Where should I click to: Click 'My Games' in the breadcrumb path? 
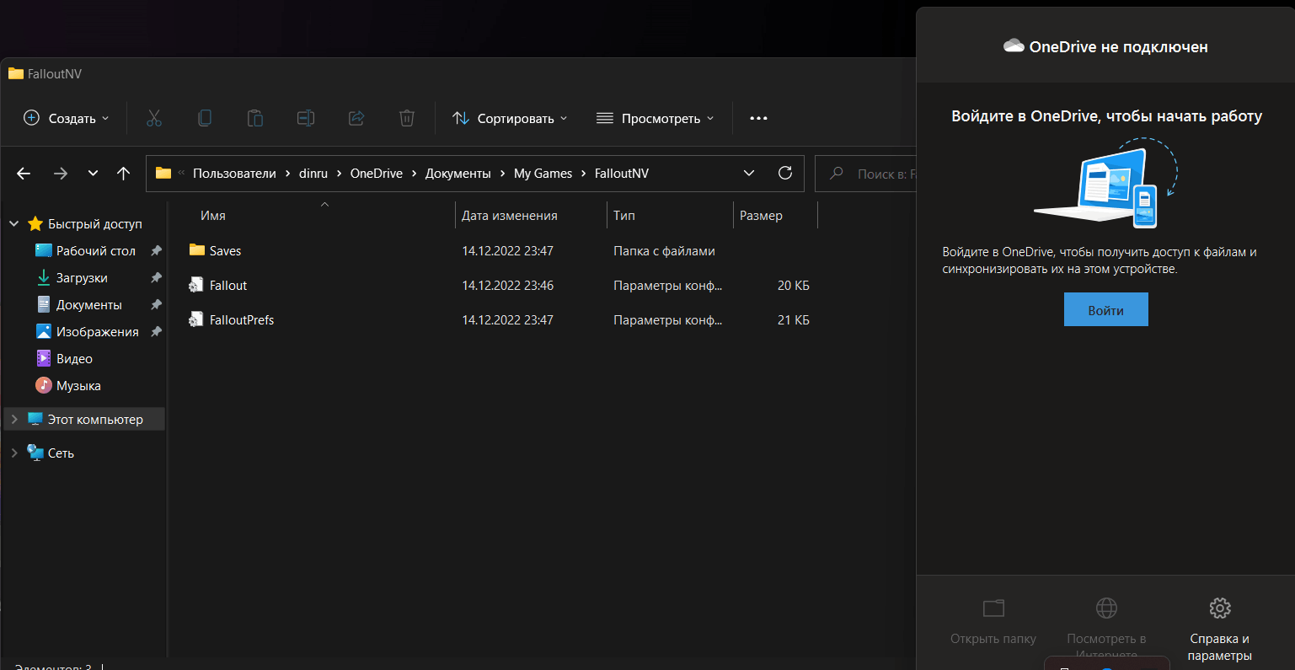pos(543,174)
